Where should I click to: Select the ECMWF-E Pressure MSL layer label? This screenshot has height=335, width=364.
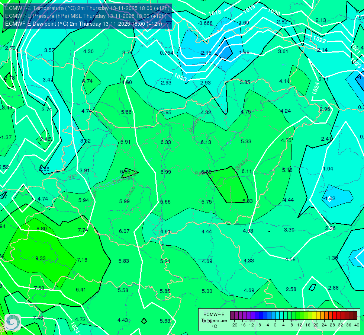tap(86, 16)
